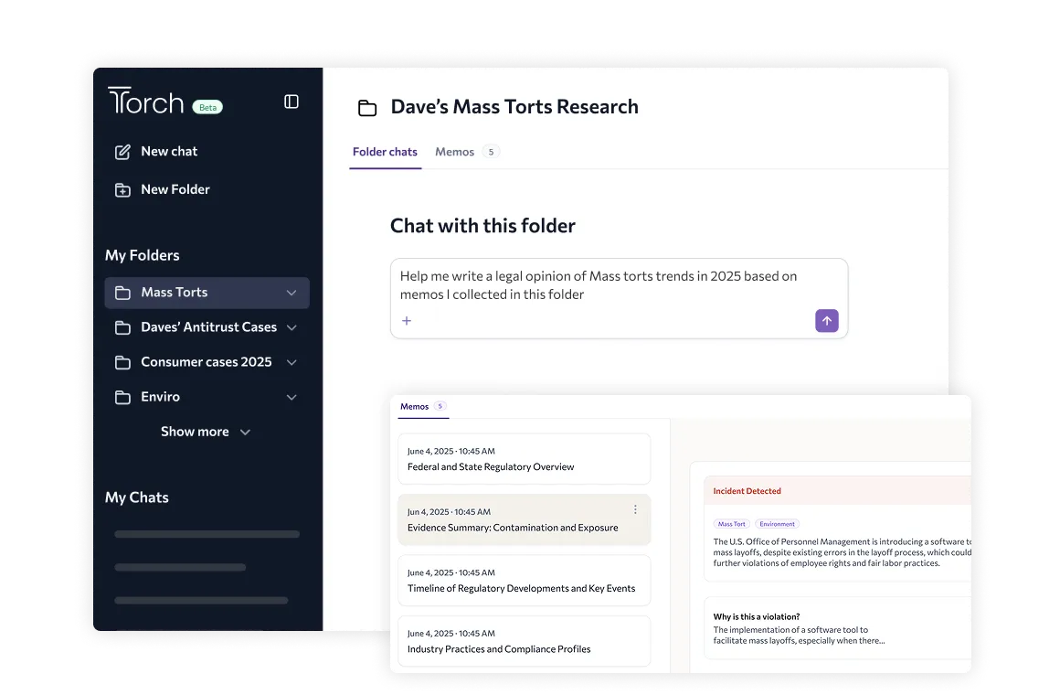Start a New chat
The image size is (1060, 695).
pyautogui.click(x=156, y=152)
